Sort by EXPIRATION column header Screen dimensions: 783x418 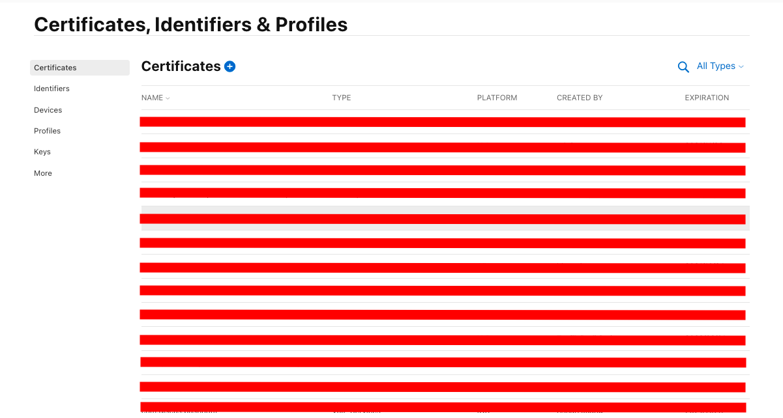tap(707, 98)
